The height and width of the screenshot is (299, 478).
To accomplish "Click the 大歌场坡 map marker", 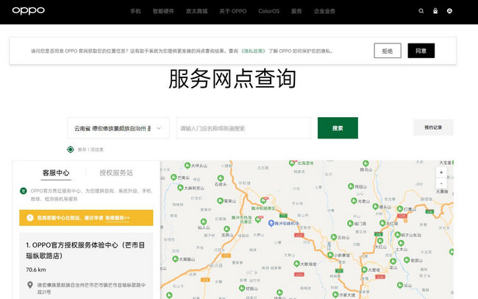I will click(296, 263).
